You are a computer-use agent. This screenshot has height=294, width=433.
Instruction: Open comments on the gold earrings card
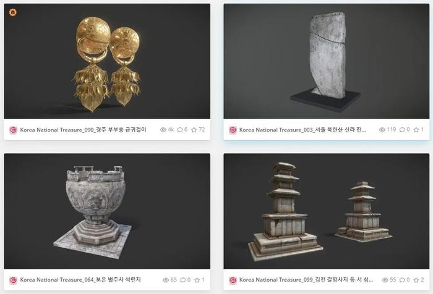pos(180,130)
